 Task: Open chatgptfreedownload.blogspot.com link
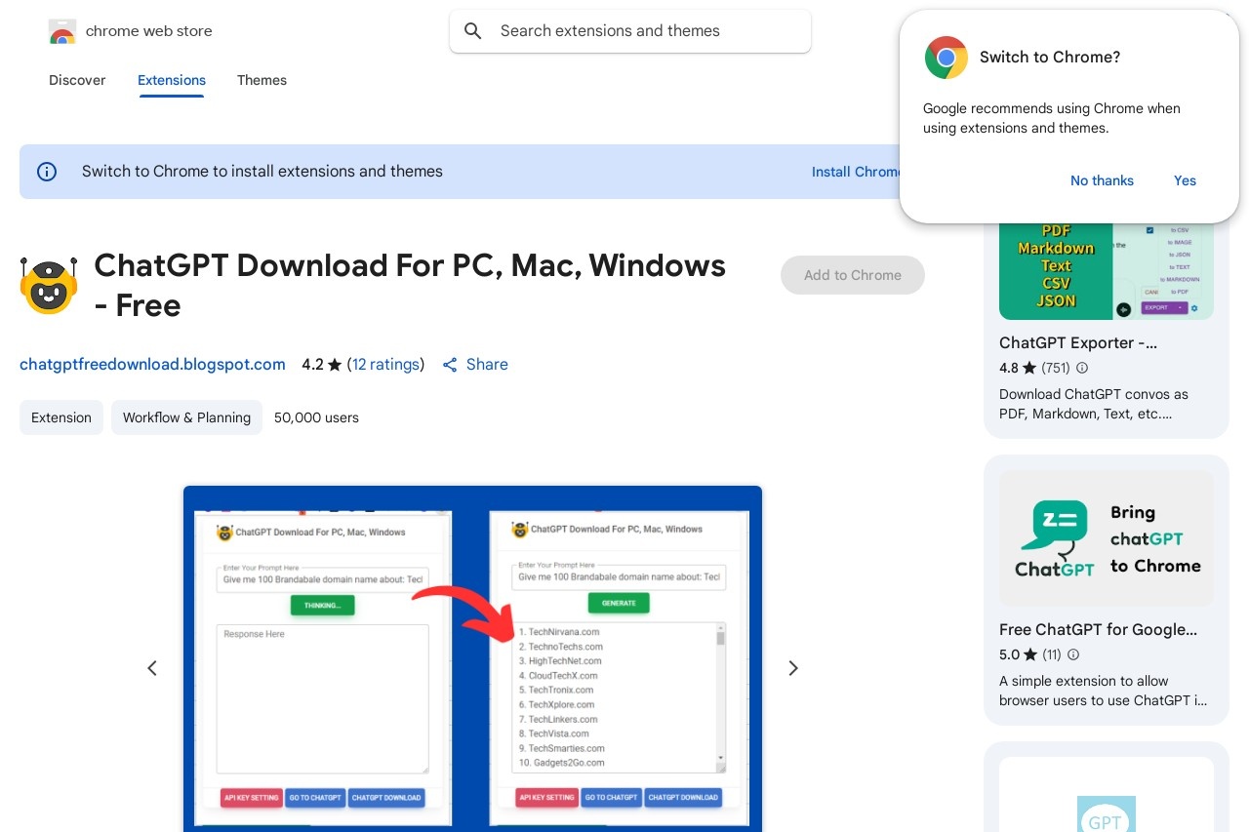(x=152, y=365)
